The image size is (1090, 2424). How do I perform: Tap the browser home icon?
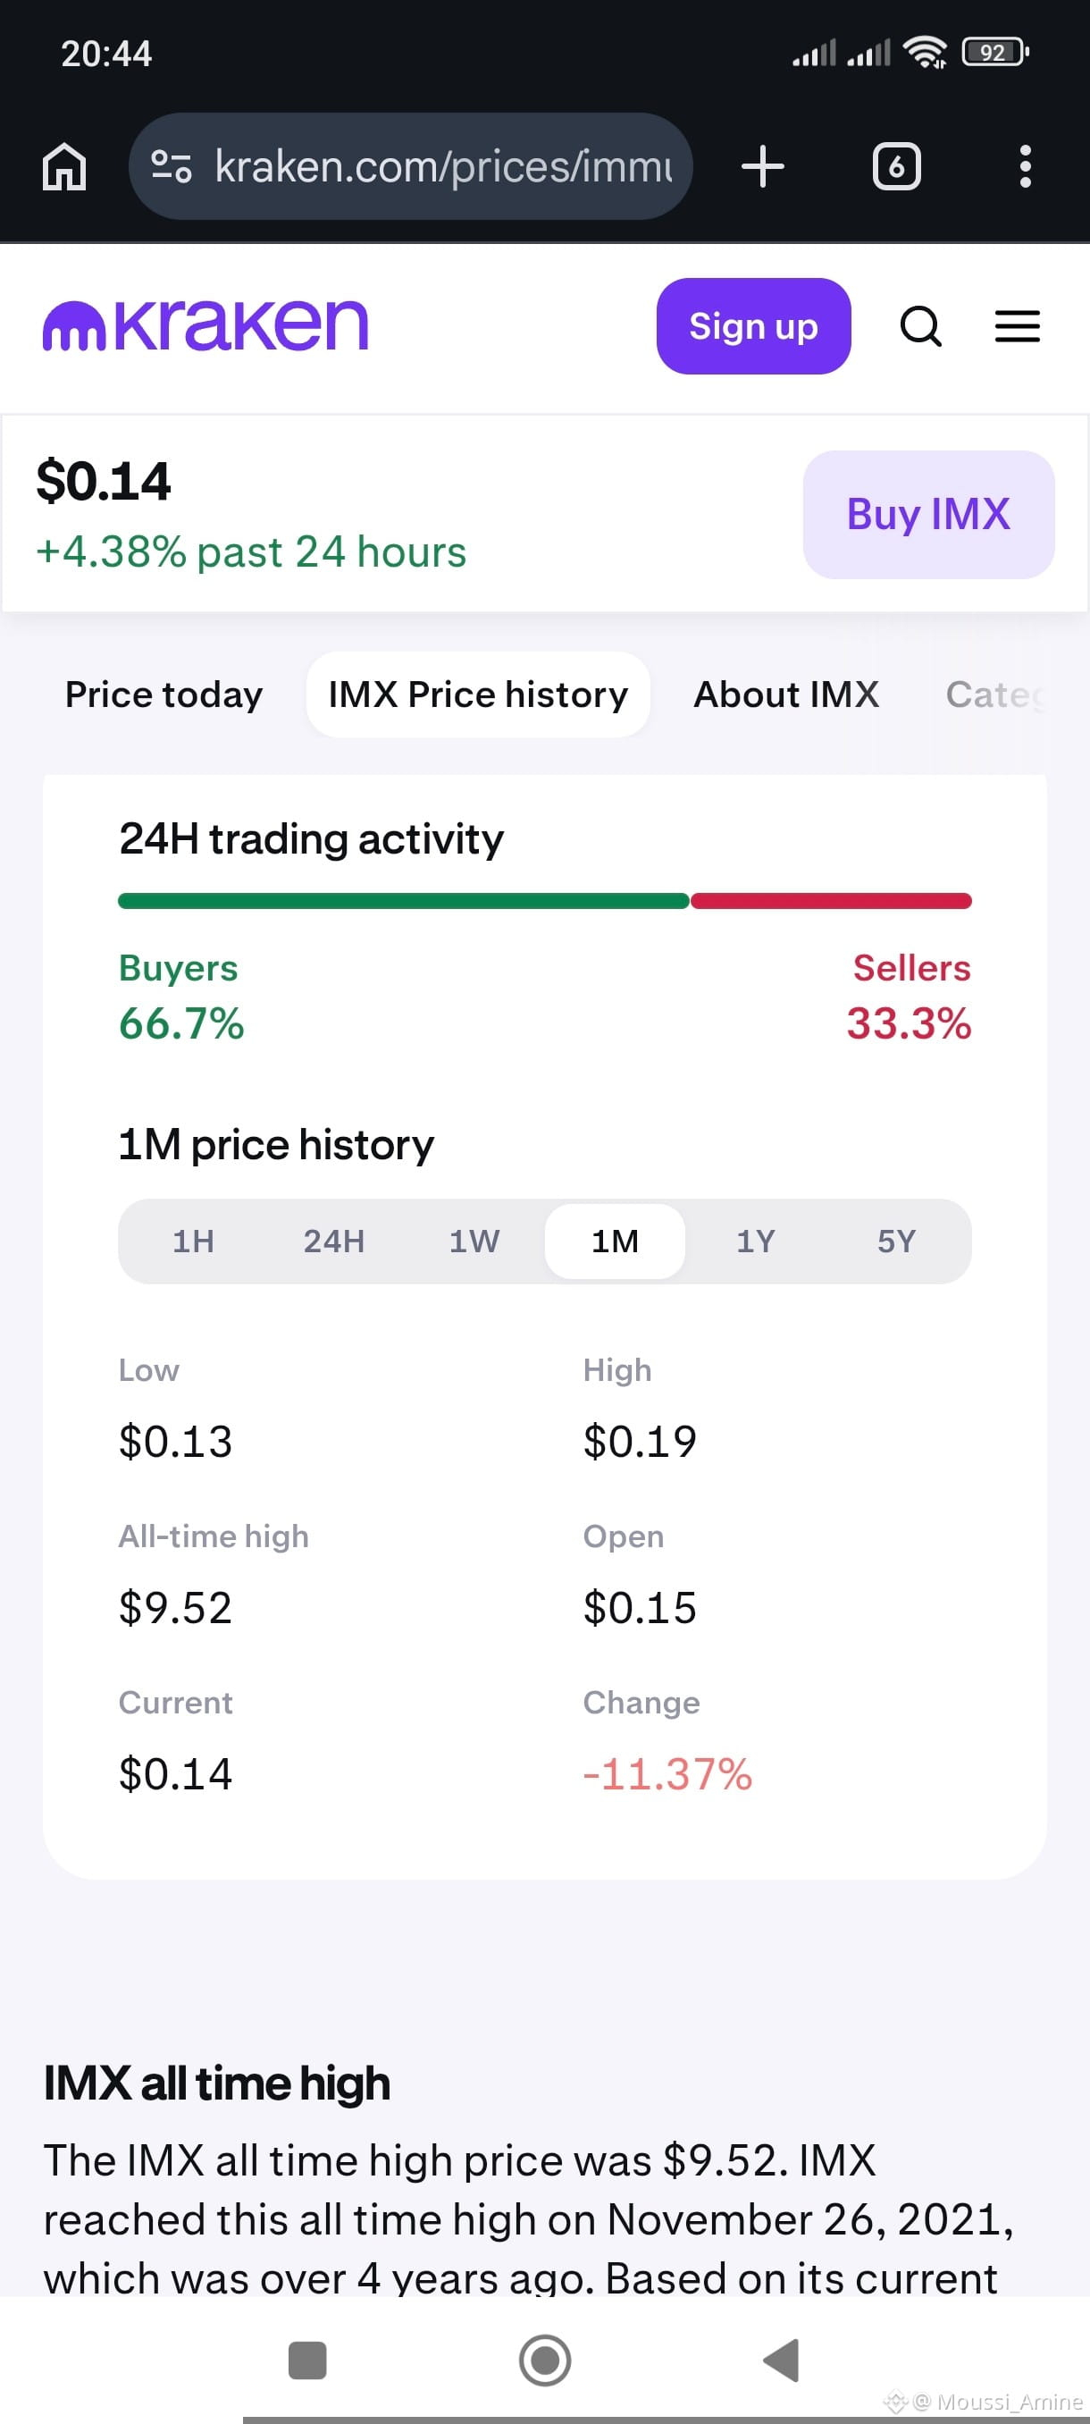pos(64,167)
